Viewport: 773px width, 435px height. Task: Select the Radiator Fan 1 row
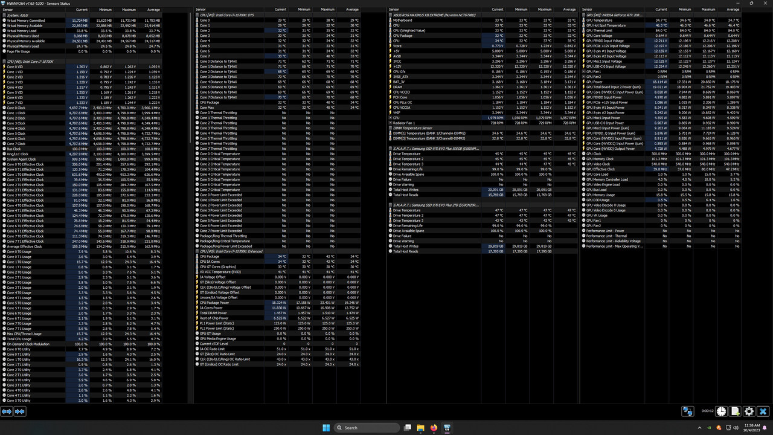[x=483, y=123]
